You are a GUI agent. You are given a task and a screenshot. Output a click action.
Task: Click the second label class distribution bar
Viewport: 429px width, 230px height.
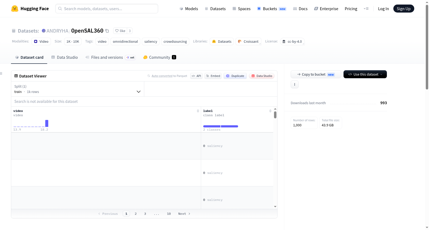click(x=230, y=126)
